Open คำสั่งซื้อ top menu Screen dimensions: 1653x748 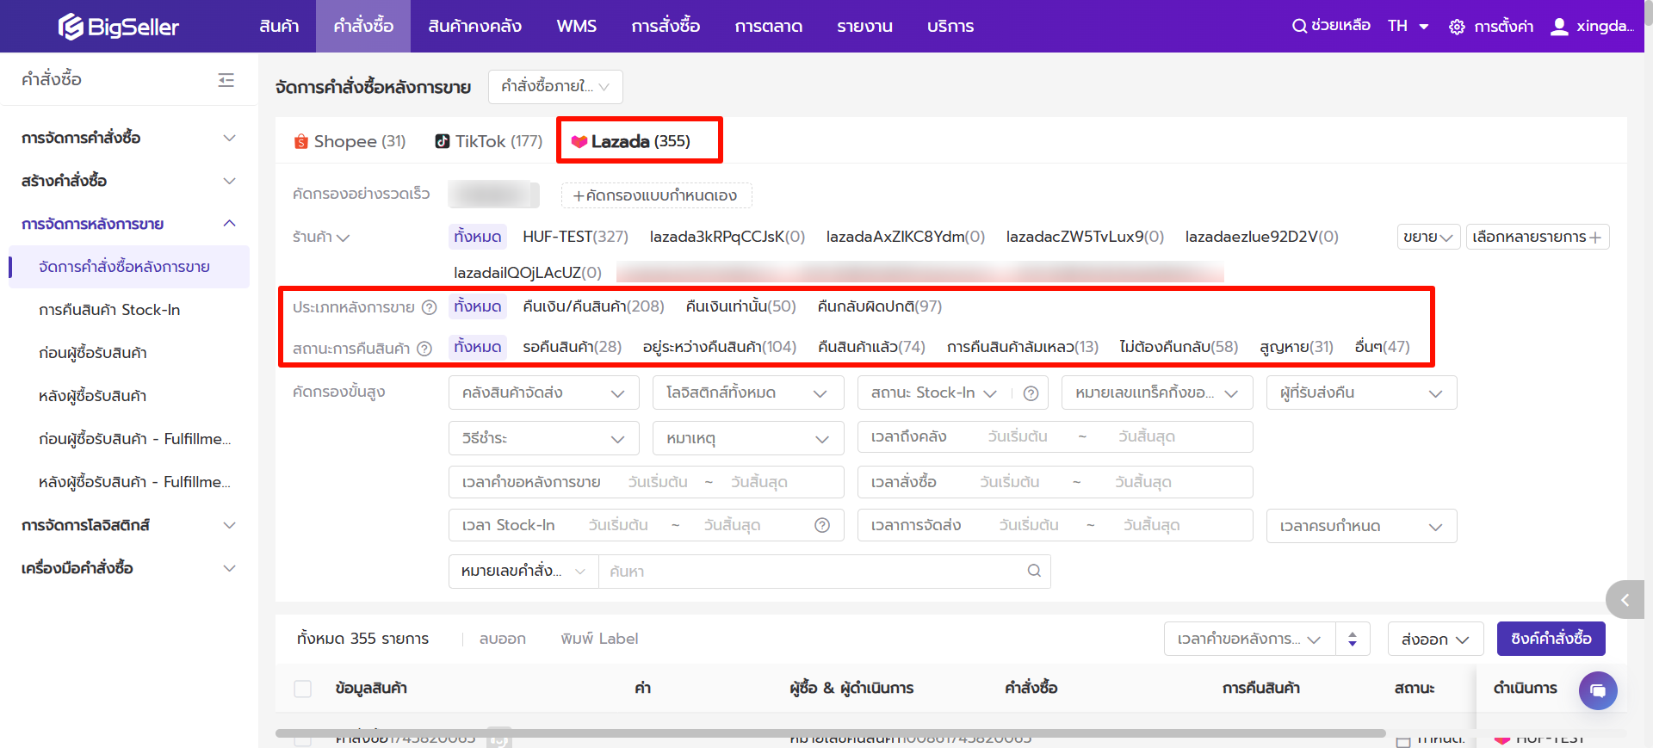coord(363,26)
